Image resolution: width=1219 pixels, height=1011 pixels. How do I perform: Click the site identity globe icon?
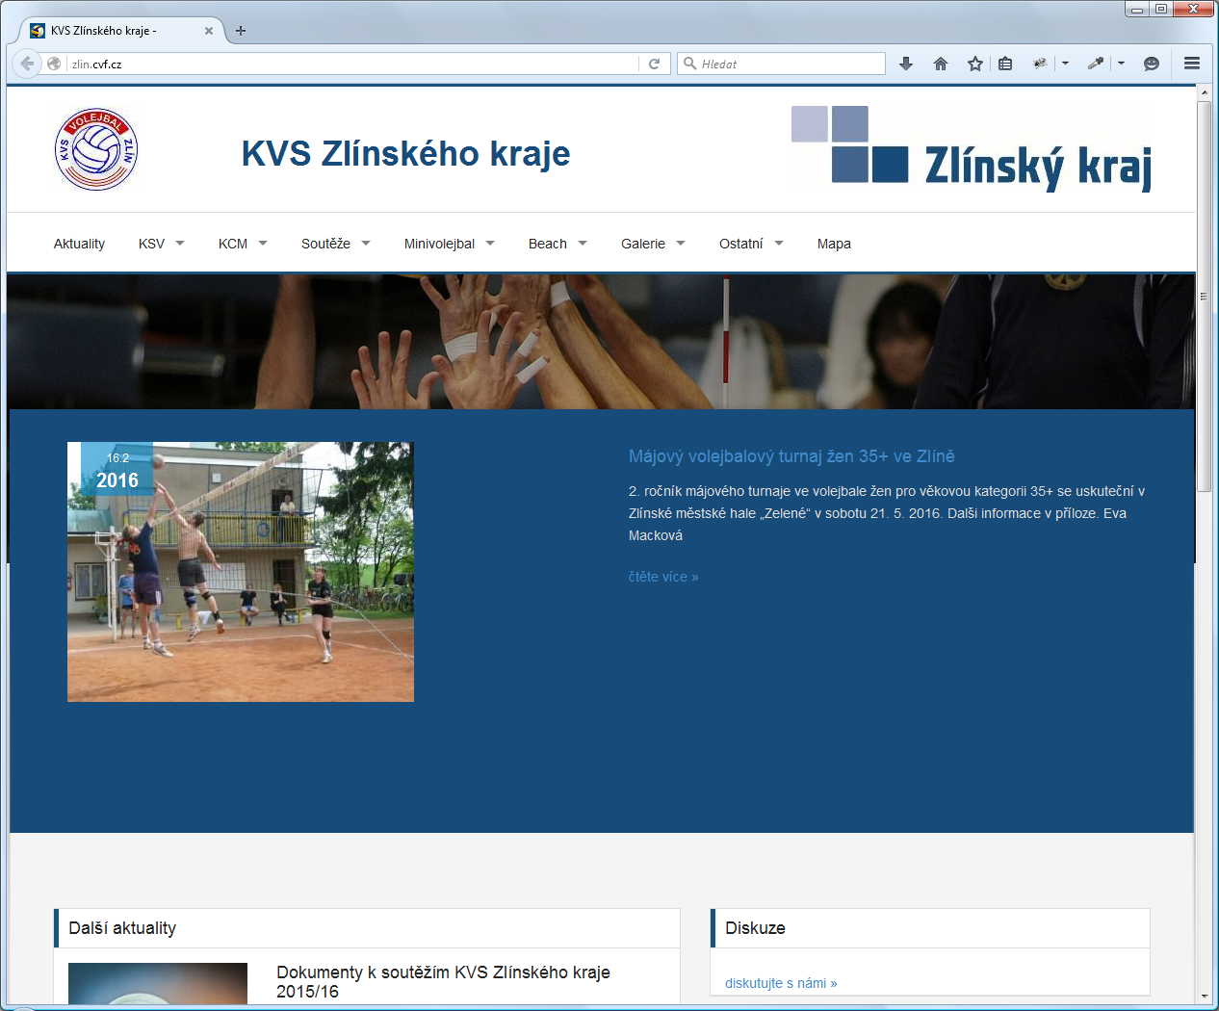pos(54,64)
